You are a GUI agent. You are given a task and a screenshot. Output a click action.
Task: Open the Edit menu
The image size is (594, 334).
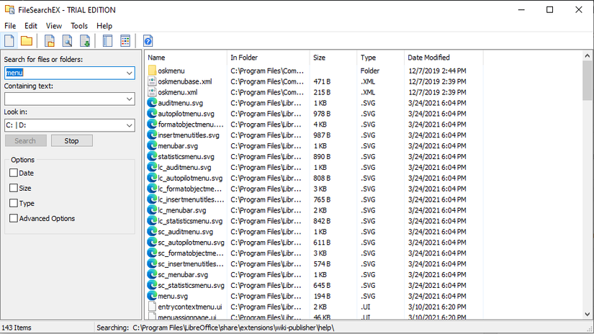click(31, 26)
